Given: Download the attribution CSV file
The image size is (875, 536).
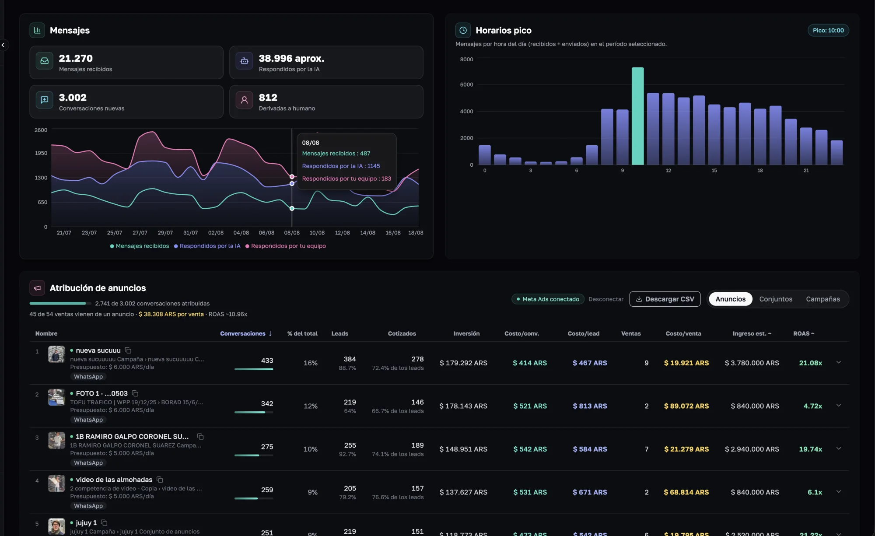Looking at the screenshot, I should point(665,299).
